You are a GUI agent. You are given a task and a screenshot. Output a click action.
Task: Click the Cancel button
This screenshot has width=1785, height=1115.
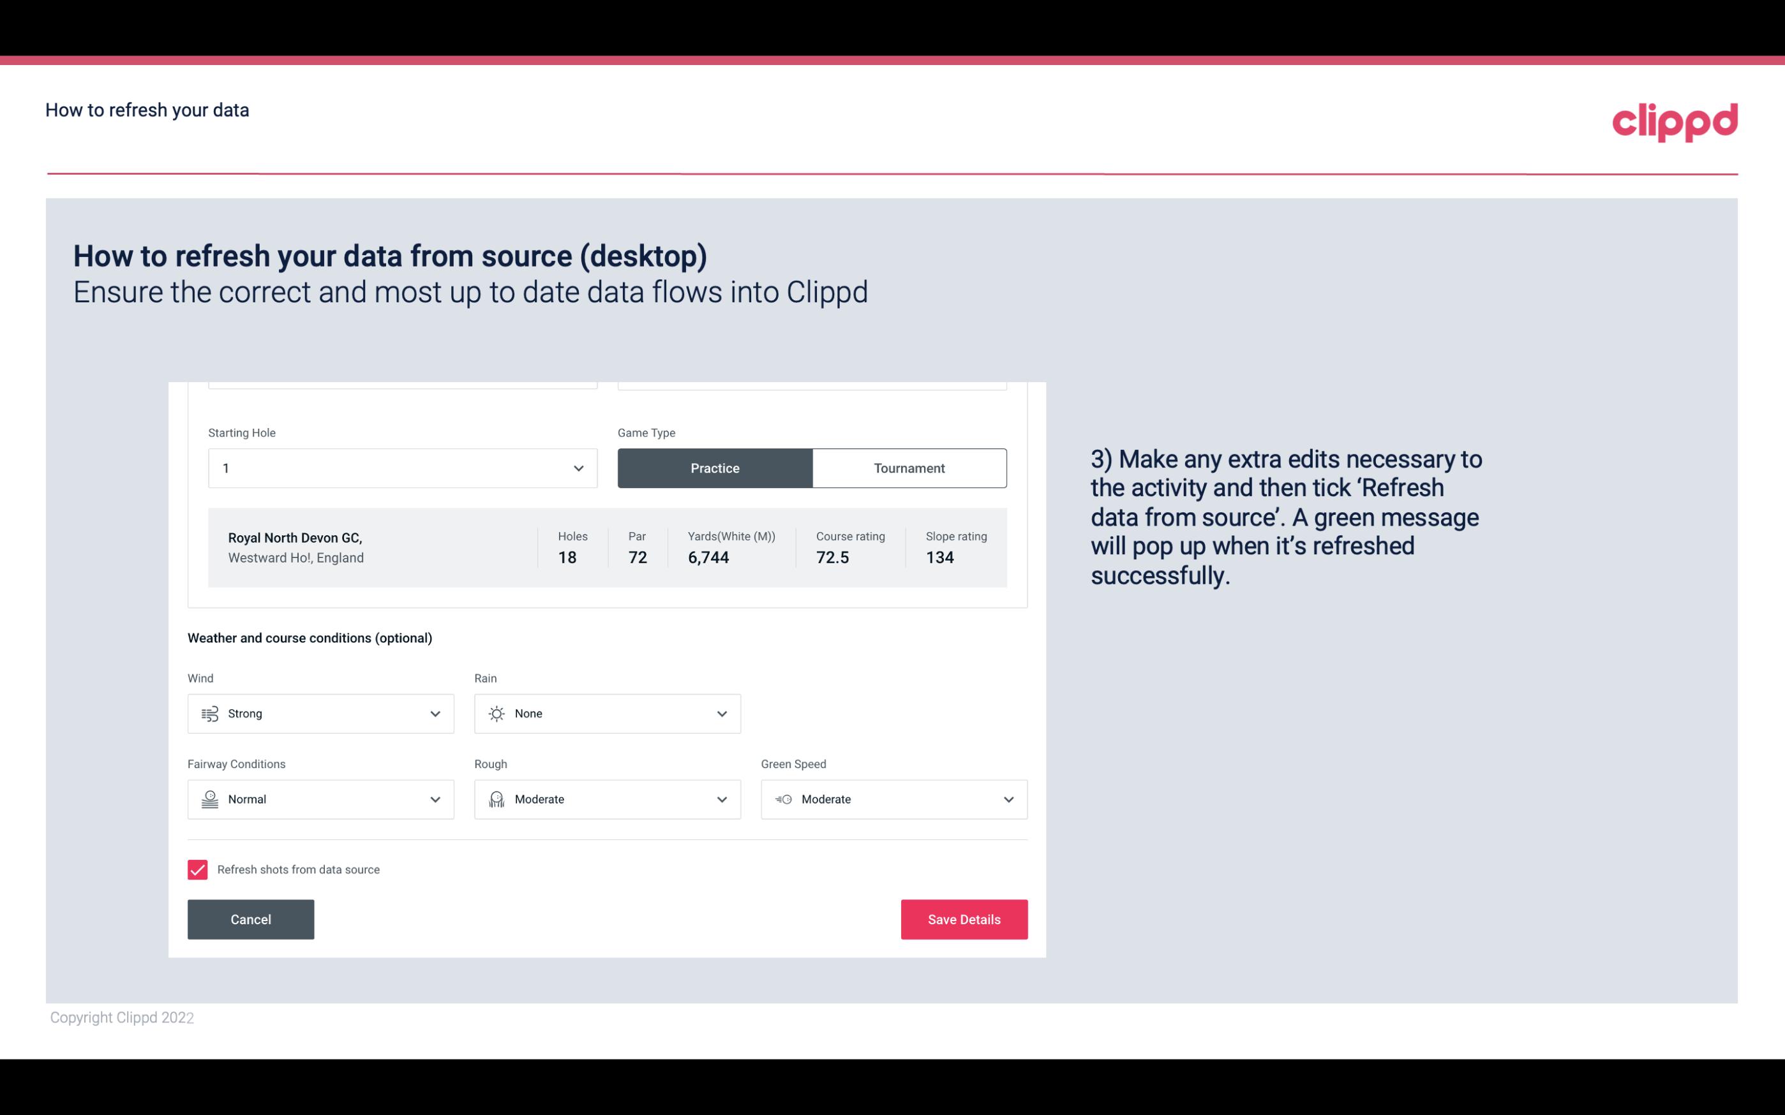251,919
